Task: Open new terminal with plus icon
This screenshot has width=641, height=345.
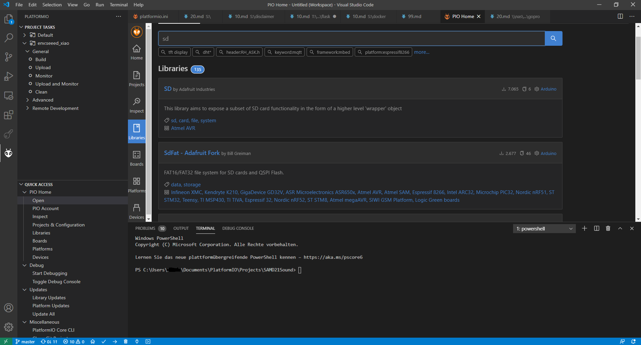Action: point(585,228)
